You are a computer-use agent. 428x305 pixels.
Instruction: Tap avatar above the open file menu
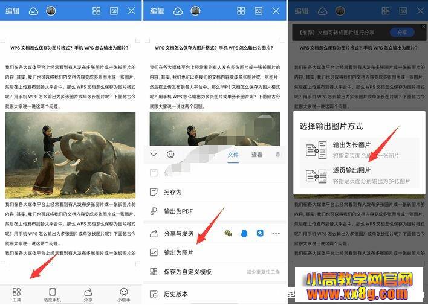coord(195,11)
